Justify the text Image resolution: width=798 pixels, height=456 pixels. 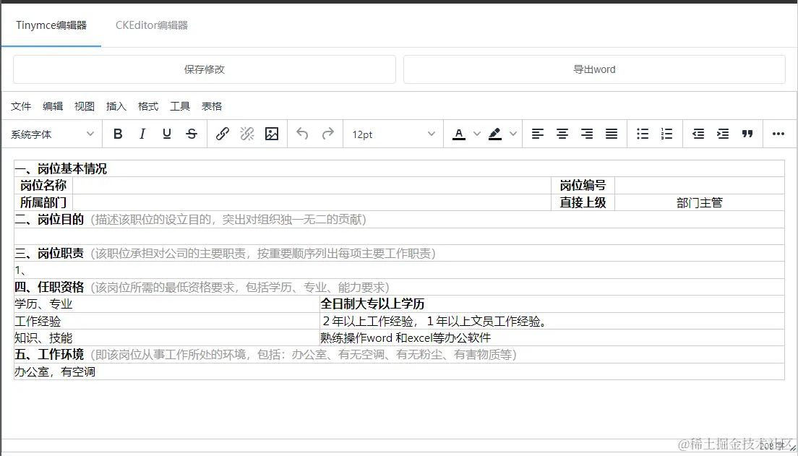pos(612,134)
